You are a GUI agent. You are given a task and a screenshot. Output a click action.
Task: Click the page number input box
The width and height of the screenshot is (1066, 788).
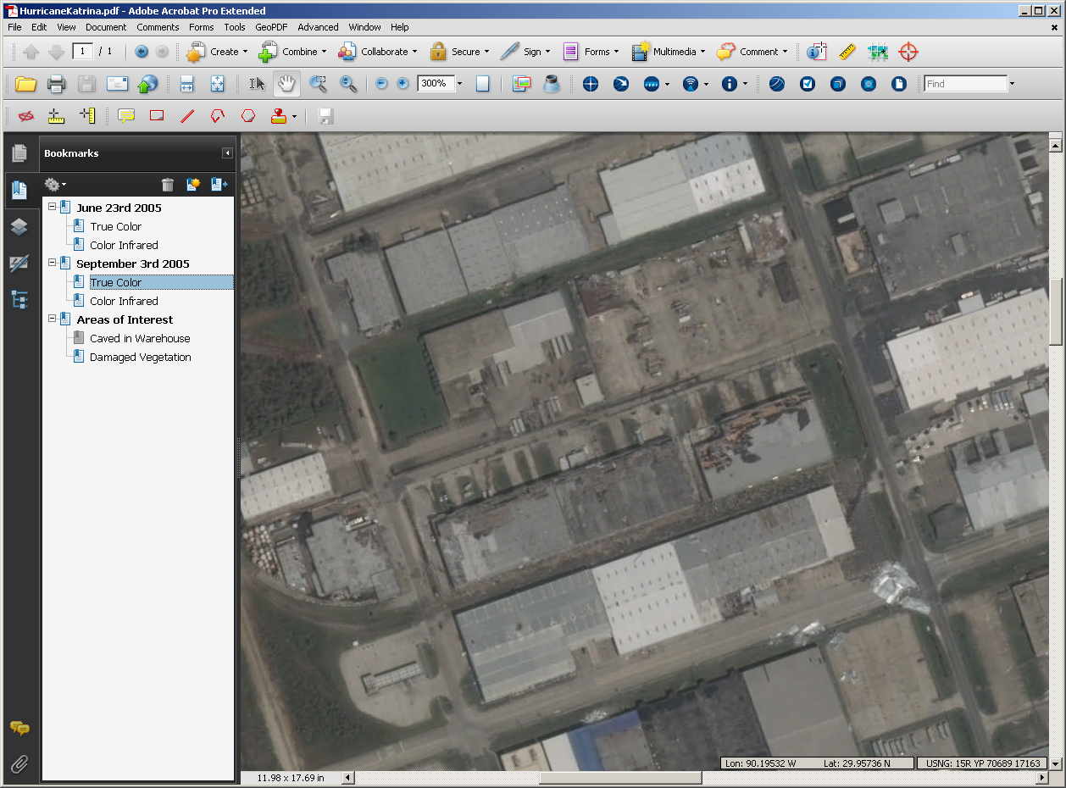pyautogui.click(x=82, y=52)
